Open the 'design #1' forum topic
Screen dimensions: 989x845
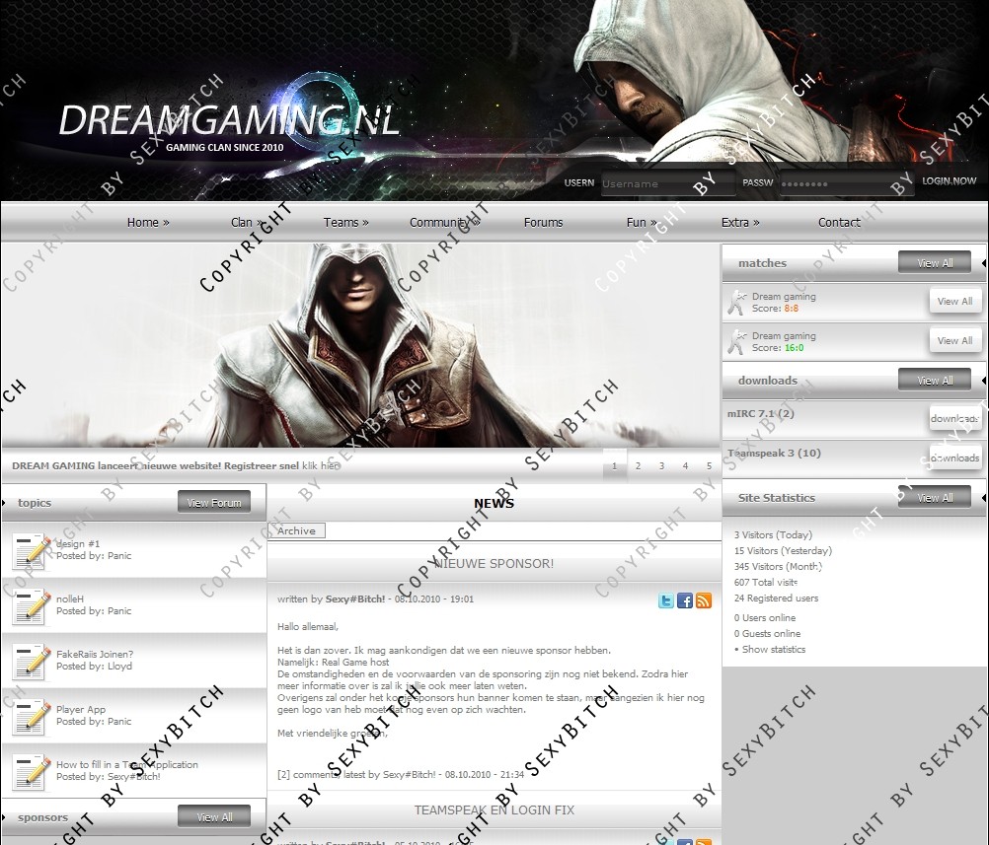[78, 543]
